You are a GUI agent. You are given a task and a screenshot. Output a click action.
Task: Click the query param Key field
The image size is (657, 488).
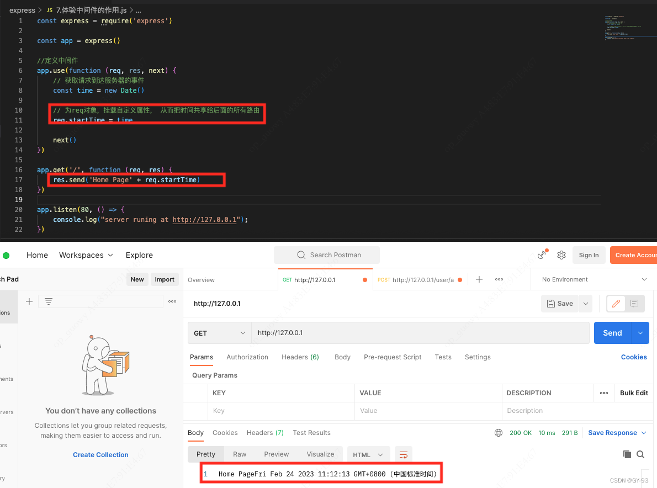[x=281, y=411]
